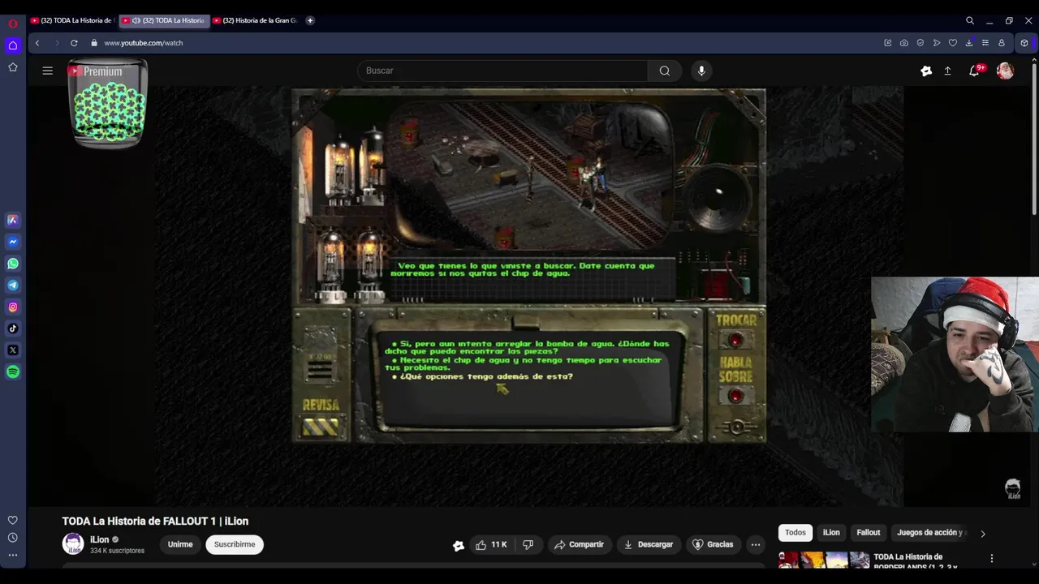The image size is (1039, 584).
Task: Go back to previous page
Action: (37, 43)
